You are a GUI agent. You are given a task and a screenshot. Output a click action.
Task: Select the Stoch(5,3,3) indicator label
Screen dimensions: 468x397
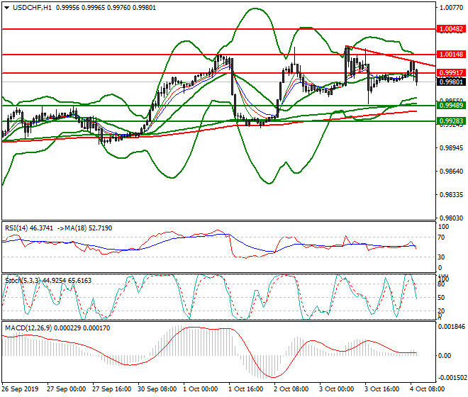[x=23, y=281]
